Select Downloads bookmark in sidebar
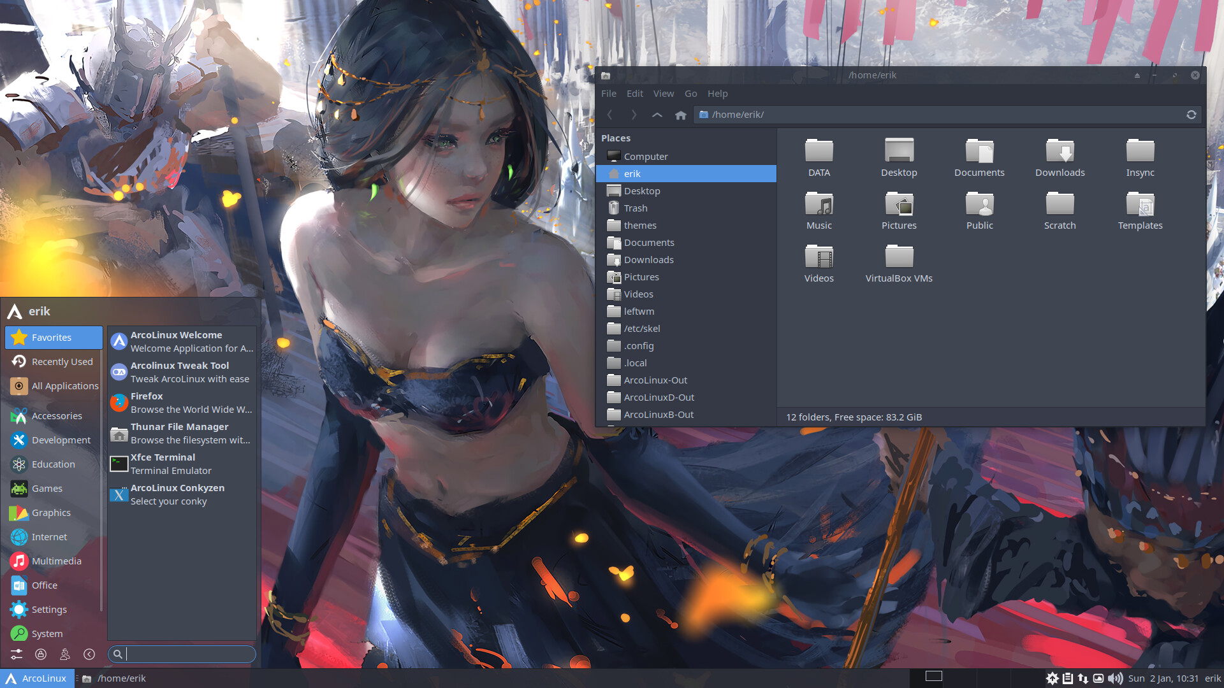 (x=686, y=260)
